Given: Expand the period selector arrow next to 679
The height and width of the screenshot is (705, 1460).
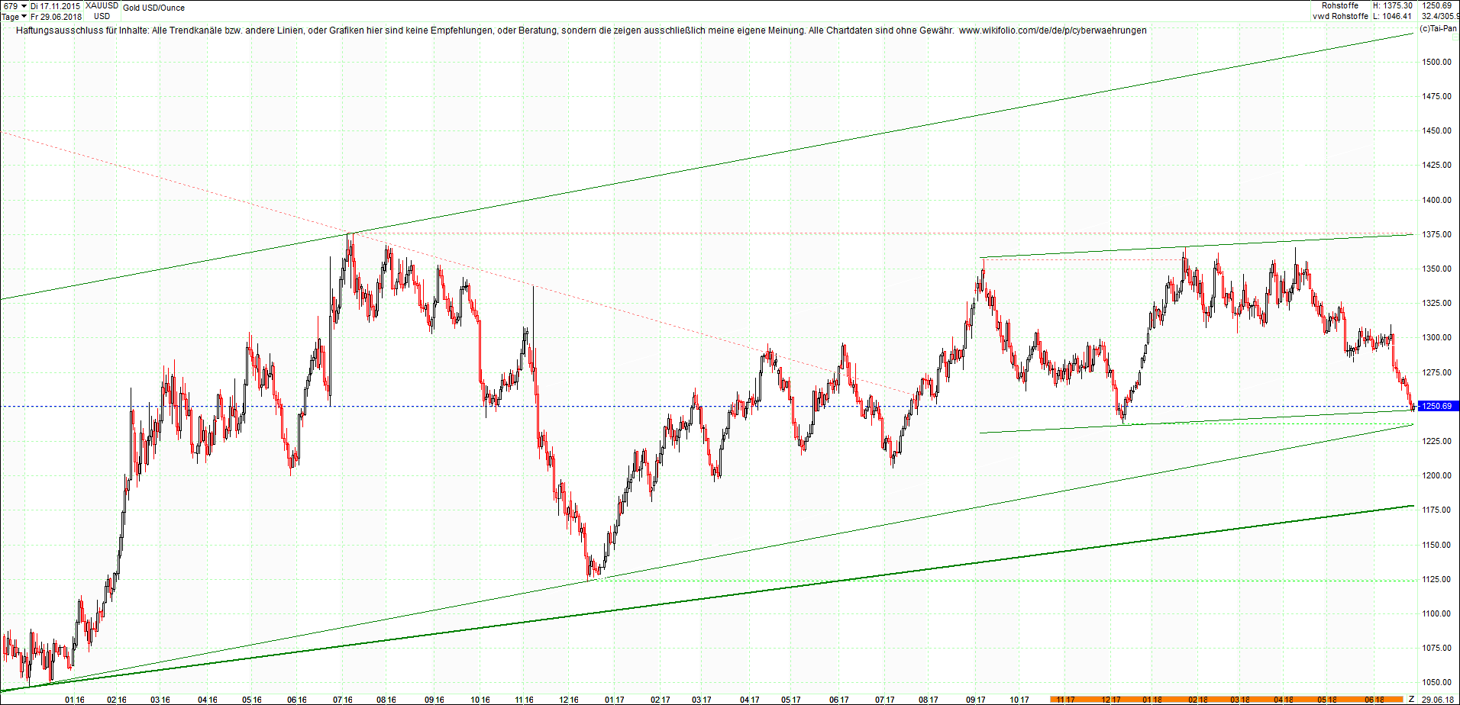Looking at the screenshot, I should click(x=24, y=5).
